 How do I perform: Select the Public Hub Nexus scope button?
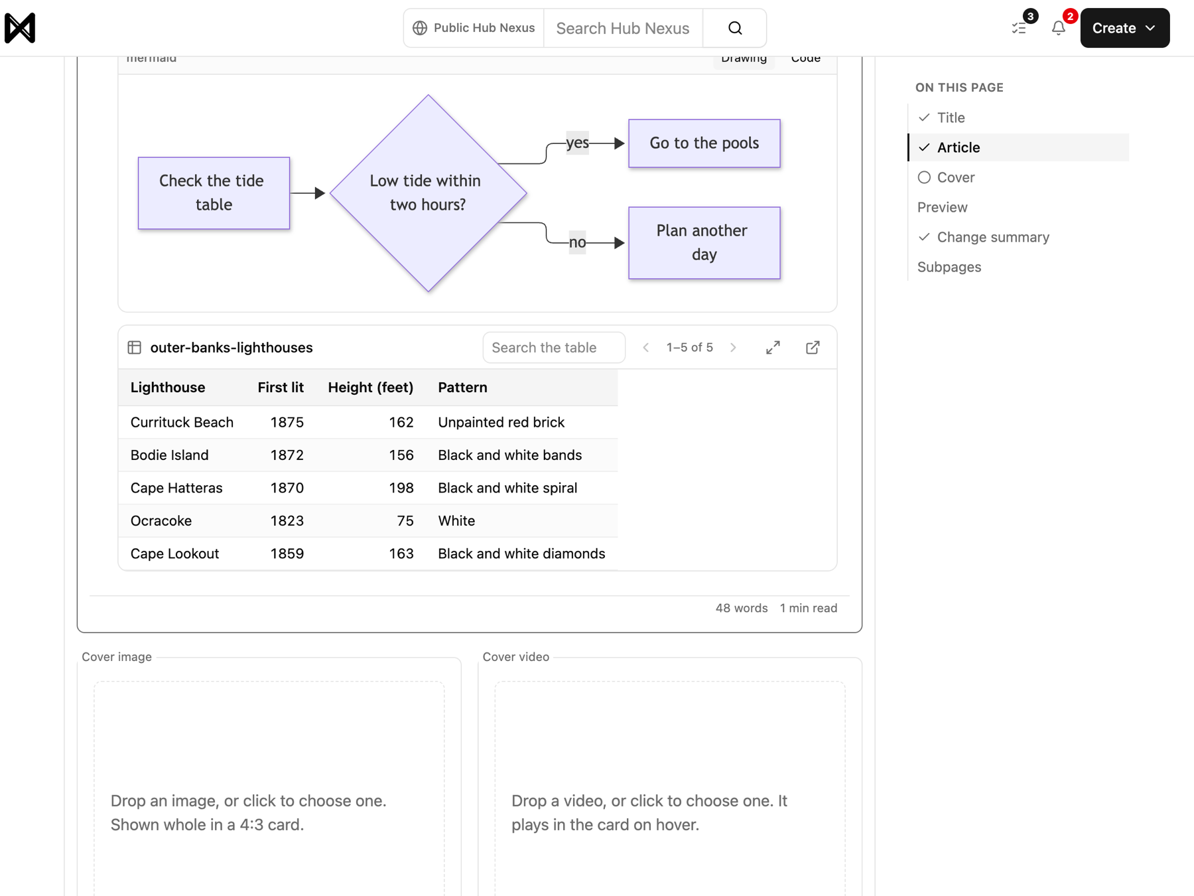474,28
